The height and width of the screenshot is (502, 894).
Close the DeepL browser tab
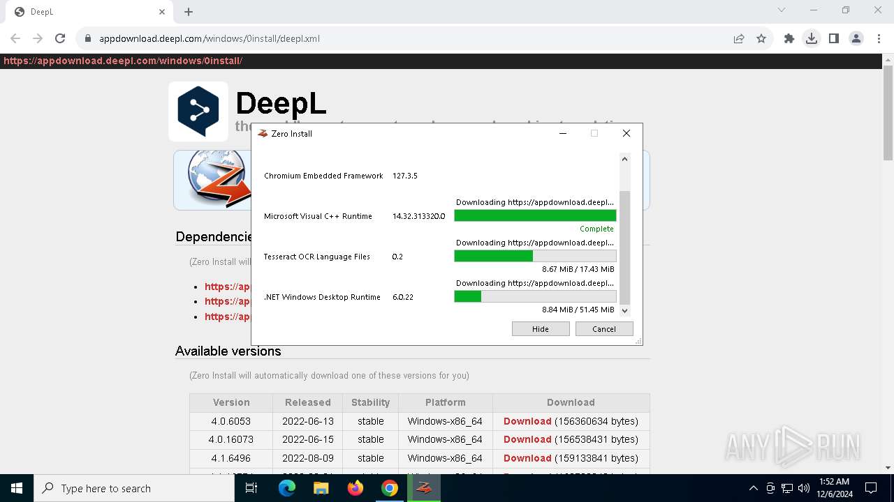point(162,12)
